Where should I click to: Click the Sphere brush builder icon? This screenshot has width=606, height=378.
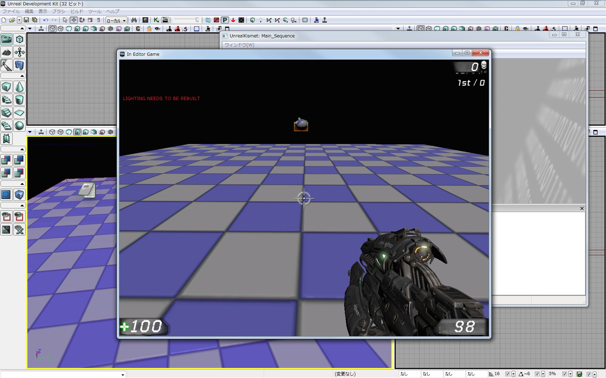(x=19, y=126)
